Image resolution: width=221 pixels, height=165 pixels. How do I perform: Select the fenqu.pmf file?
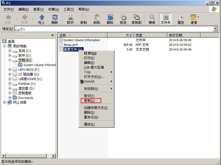pos(71,45)
